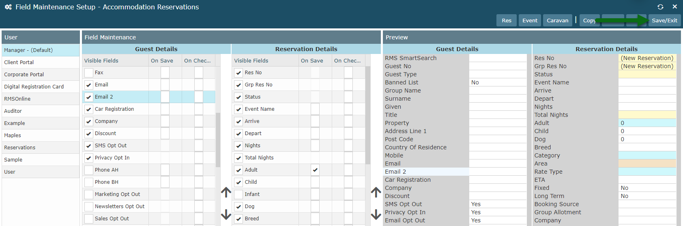This screenshot has width=683, height=226.
Task: Close the Field Maintenance Setup window
Action: [x=674, y=7]
